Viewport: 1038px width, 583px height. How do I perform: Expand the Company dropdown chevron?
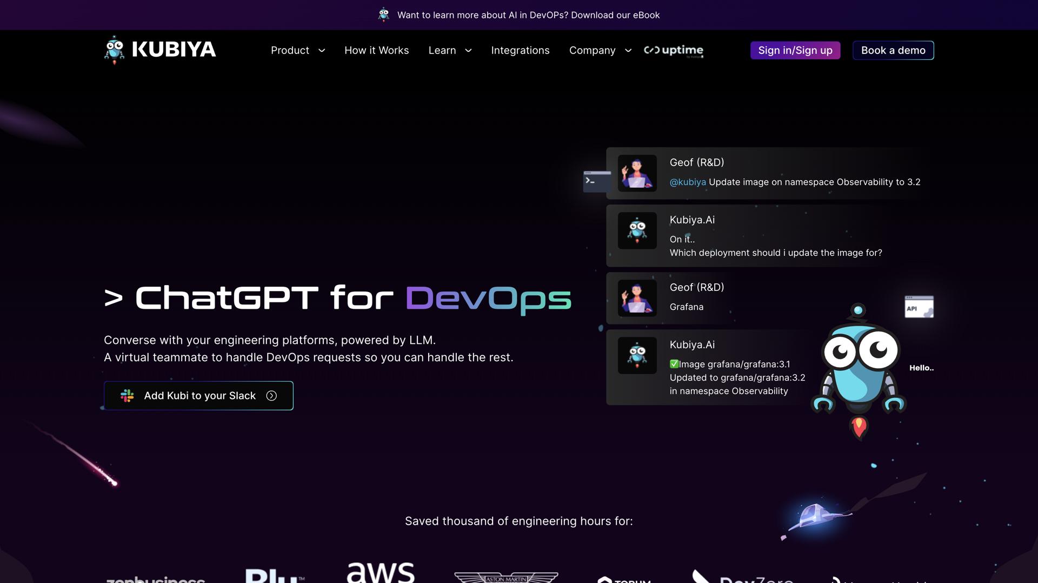point(628,50)
